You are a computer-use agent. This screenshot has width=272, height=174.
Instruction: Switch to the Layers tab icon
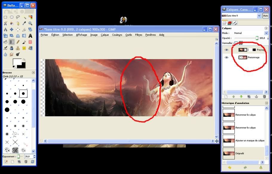pos(225,23)
